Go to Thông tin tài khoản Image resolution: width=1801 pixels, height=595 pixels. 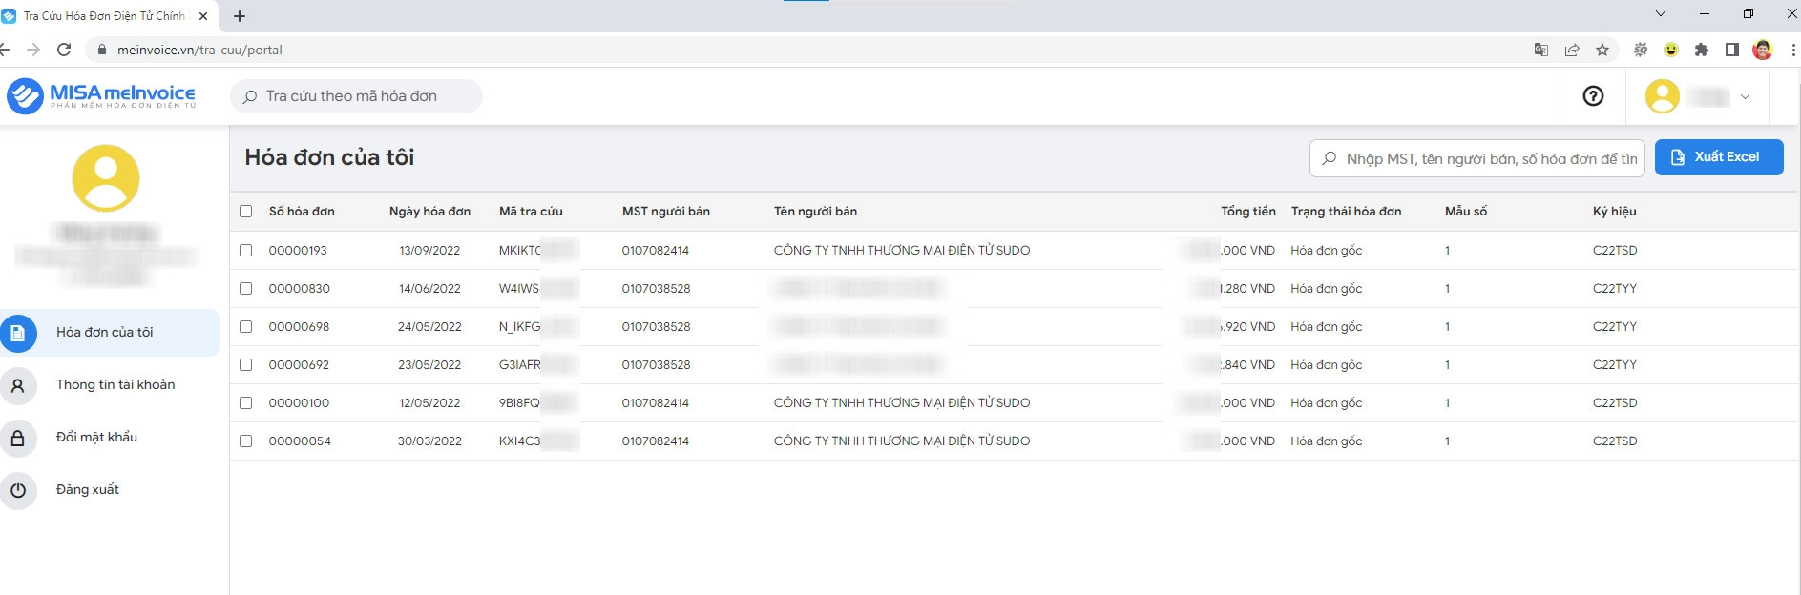tap(115, 385)
